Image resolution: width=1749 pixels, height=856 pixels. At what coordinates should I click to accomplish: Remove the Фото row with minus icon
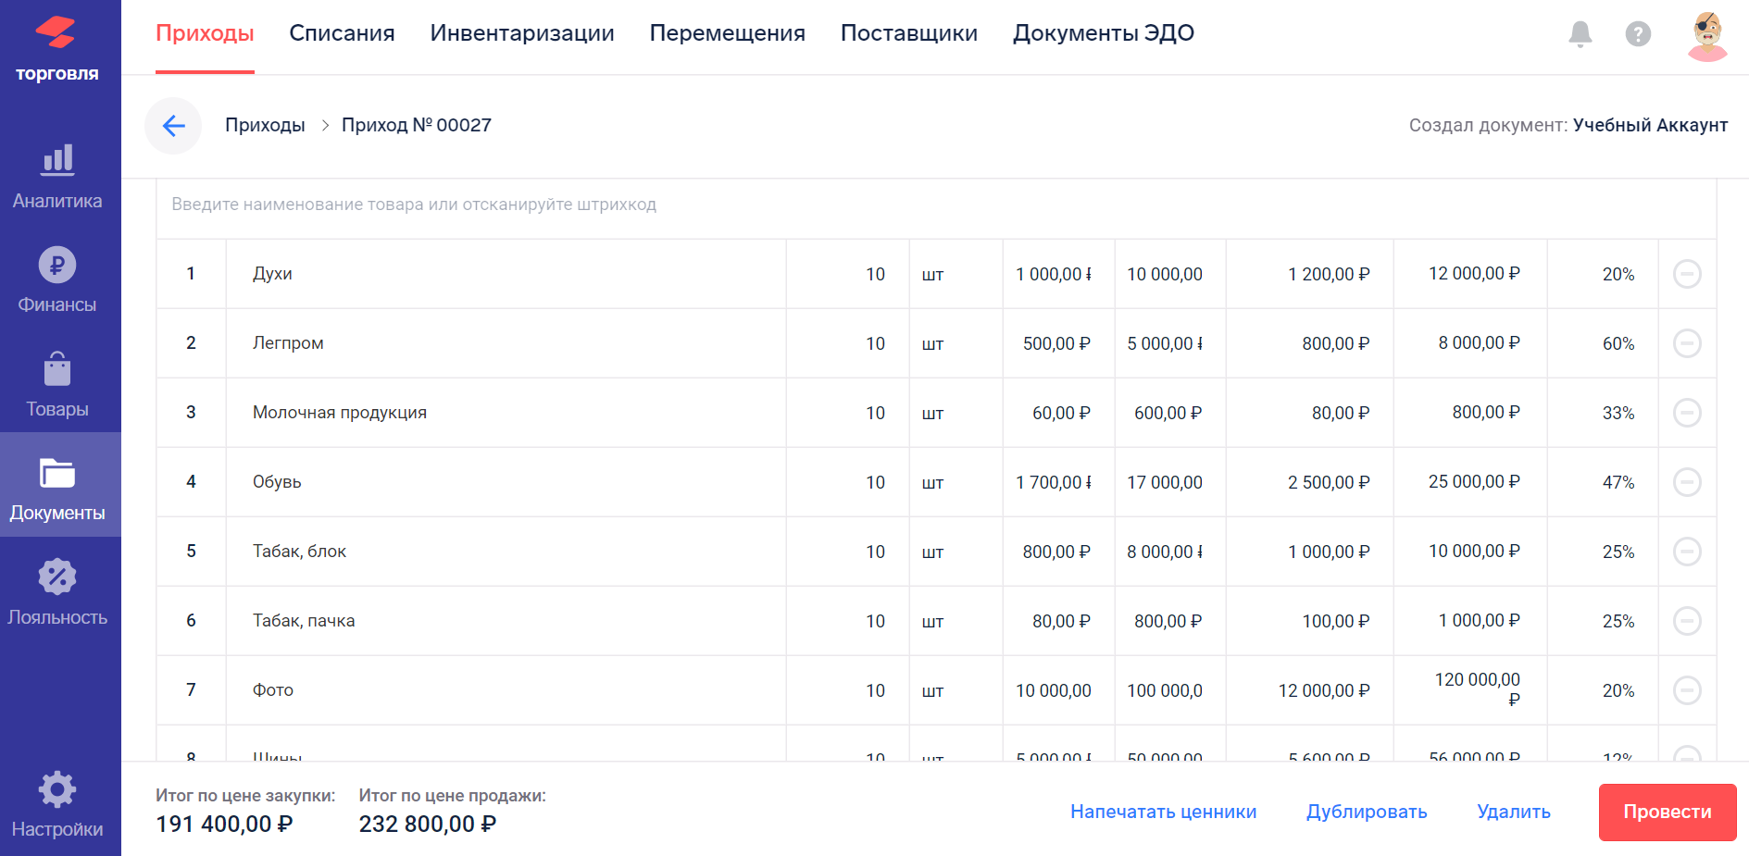pos(1687,690)
